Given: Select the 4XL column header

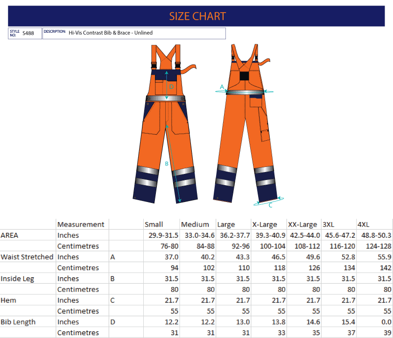Looking at the screenshot, I should 364,224.
